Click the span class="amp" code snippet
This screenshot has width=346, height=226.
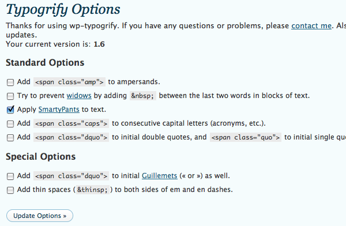click(x=69, y=82)
